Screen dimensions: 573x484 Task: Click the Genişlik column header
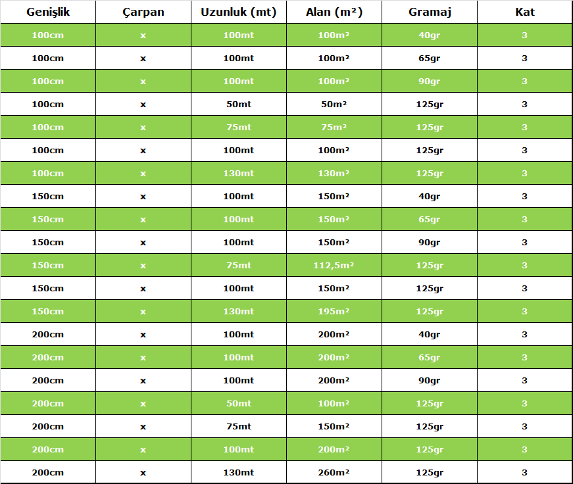point(48,12)
